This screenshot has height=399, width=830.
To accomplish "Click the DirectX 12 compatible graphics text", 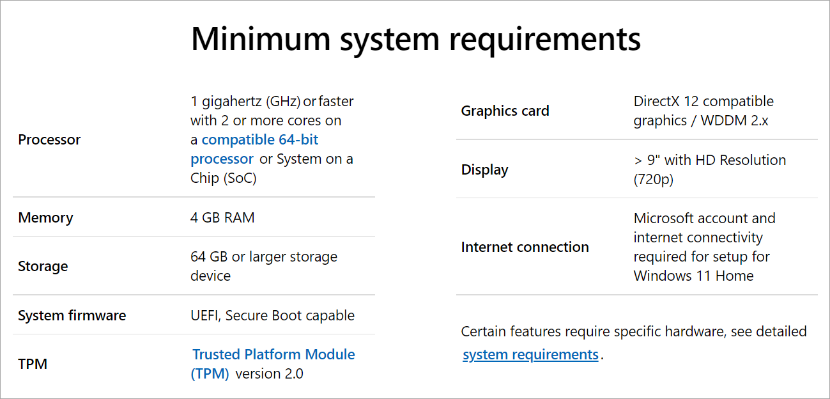I will click(x=703, y=111).
